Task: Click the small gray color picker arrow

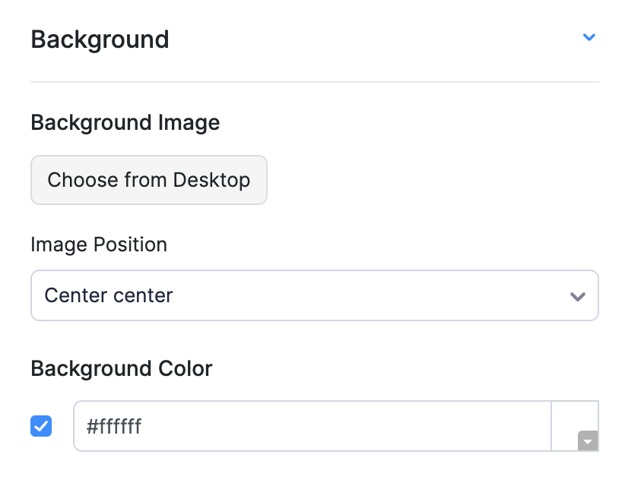Action: pos(589,441)
